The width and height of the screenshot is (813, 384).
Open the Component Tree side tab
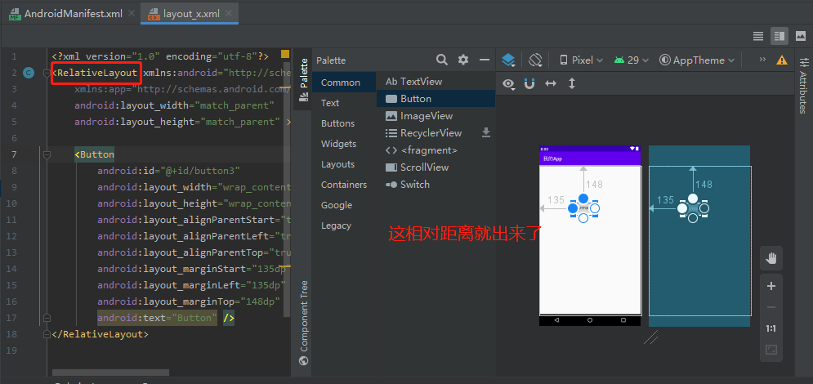[304, 323]
